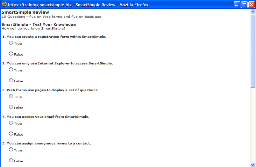Answer False for assigning anonymous forms
The image size is (256, 167).
click(x=11, y=160)
